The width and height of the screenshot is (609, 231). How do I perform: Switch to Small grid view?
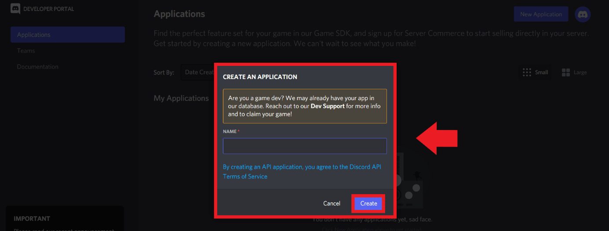tap(535, 72)
